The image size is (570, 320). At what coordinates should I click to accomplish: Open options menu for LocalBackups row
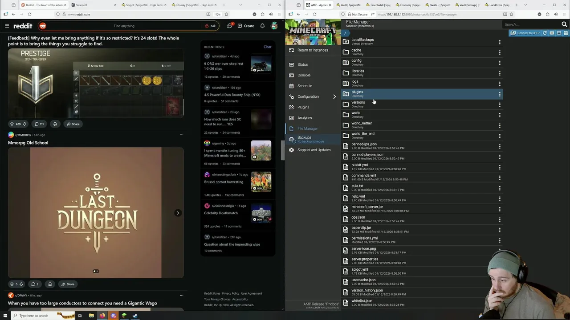pos(500,42)
